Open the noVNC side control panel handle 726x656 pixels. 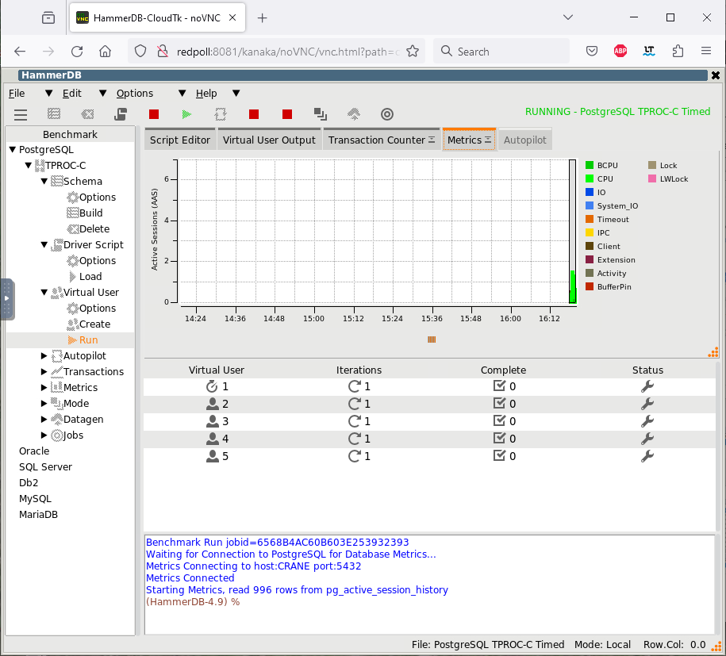click(7, 298)
